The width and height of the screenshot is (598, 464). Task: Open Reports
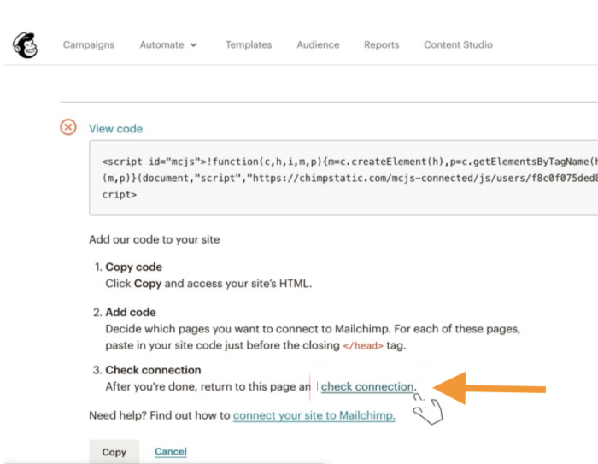point(381,44)
